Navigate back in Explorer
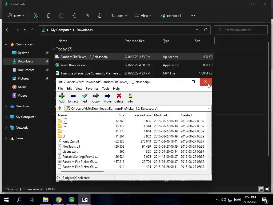This screenshot has height=205, width=273. [8, 30]
